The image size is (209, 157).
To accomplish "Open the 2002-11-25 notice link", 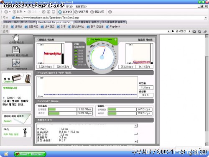I will click(x=15, y=101).
